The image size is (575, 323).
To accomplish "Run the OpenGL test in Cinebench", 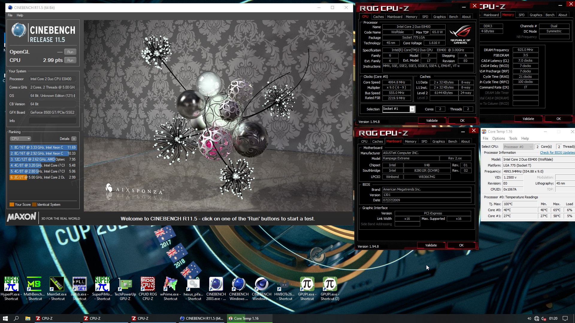I will tap(70, 52).
